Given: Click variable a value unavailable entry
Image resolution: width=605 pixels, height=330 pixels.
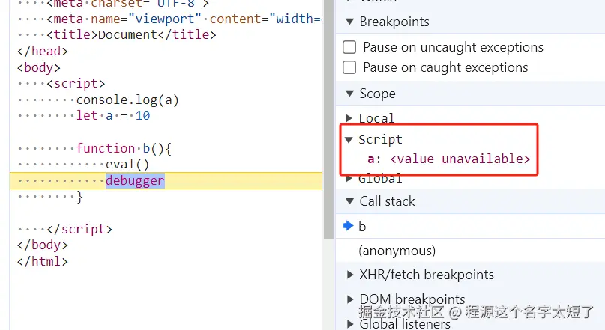Looking at the screenshot, I should coord(449,159).
